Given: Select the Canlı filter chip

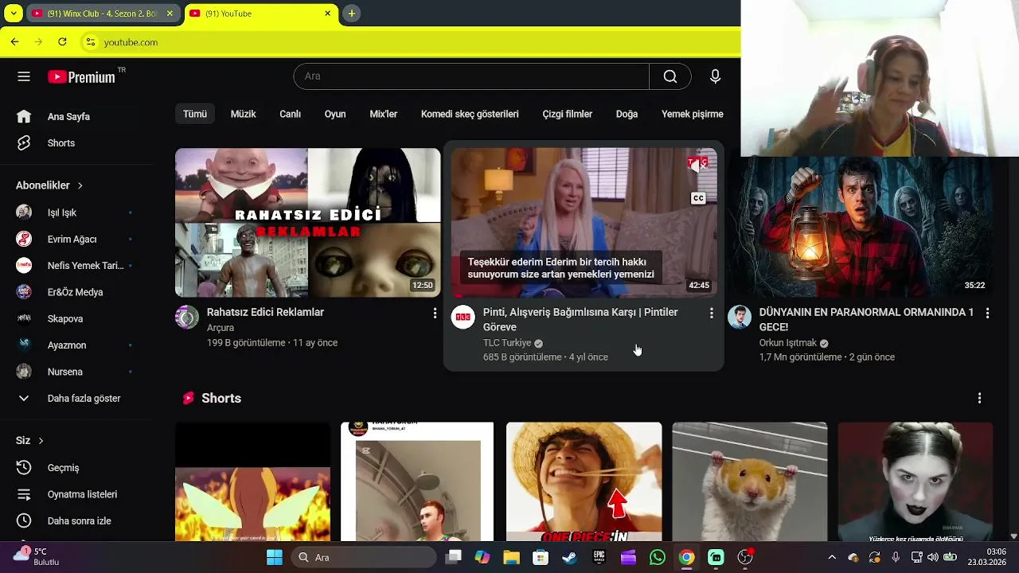Looking at the screenshot, I should (290, 115).
